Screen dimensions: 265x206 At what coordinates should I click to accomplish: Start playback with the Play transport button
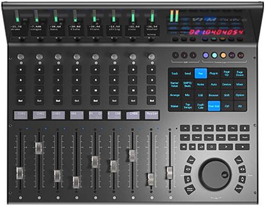226,146
